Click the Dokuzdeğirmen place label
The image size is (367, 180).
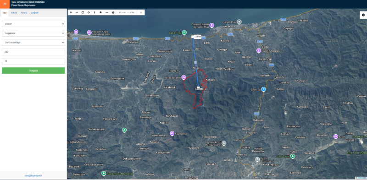132,159
